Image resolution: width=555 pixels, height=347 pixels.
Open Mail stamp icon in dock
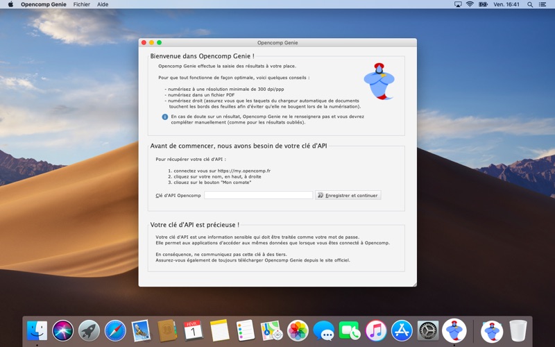pyautogui.click(x=141, y=331)
